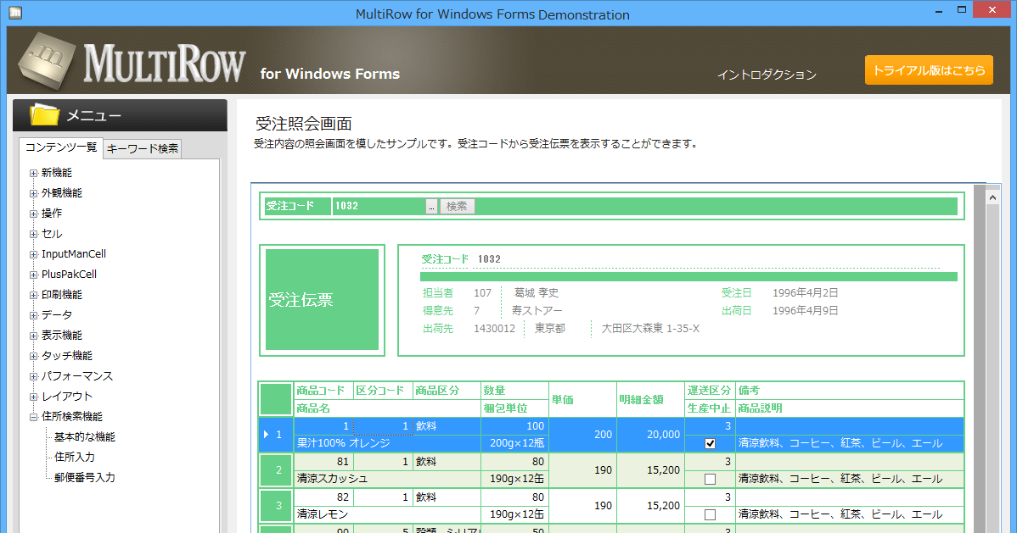Open the イントロダクション menu item
This screenshot has width=1017, height=533.
(767, 75)
